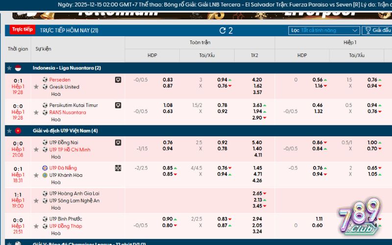Select U19 Đồng Nai 1X2 odds 5.40
Screen dimensions: 392x245
coord(257,142)
